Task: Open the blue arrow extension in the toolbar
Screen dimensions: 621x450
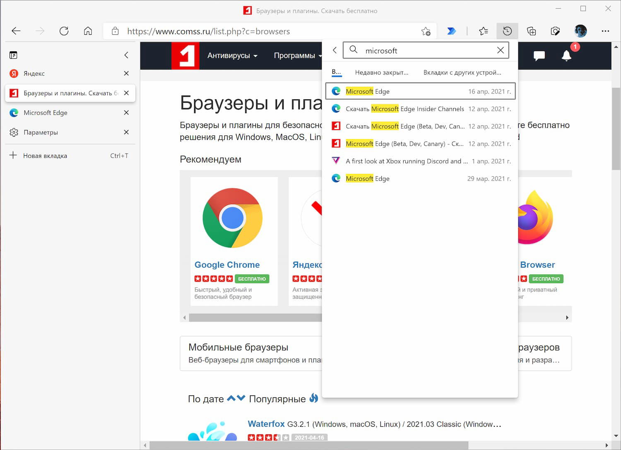Action: [451, 31]
